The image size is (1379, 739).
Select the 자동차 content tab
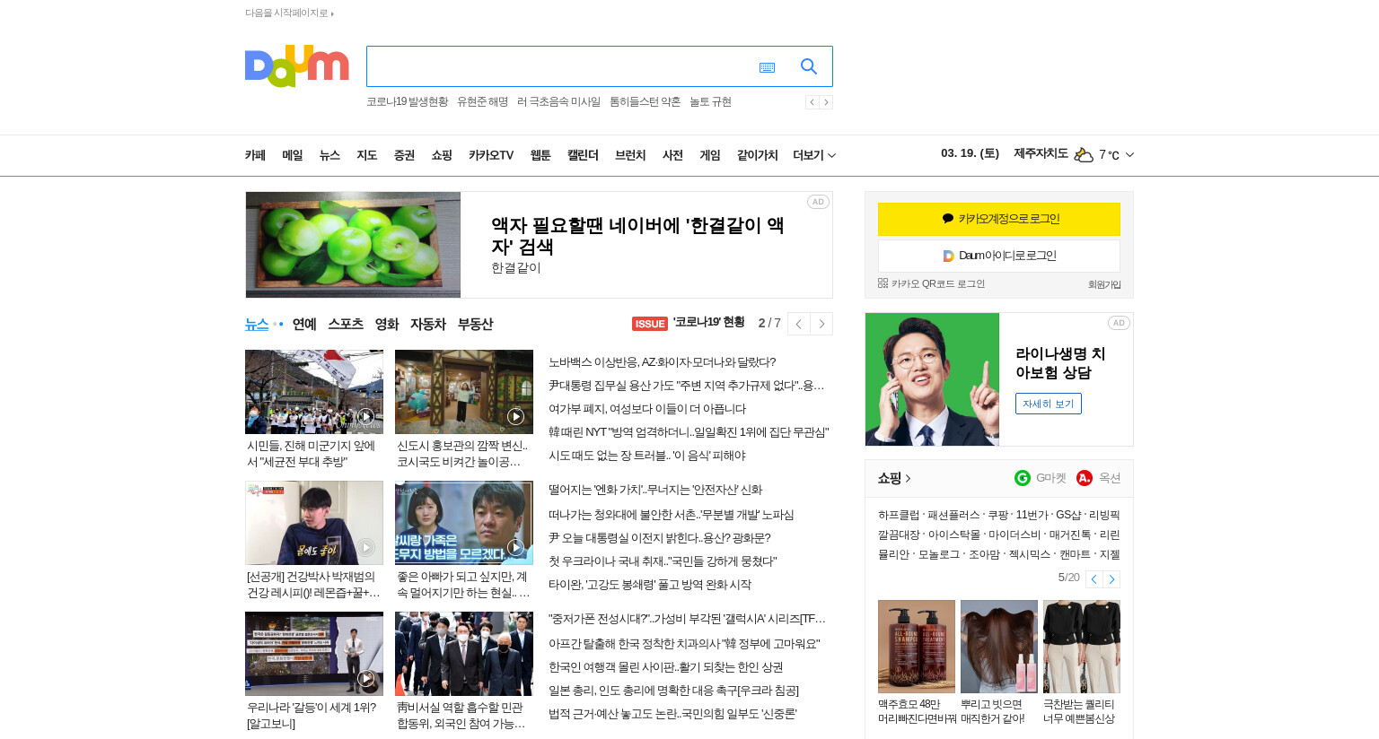(428, 324)
